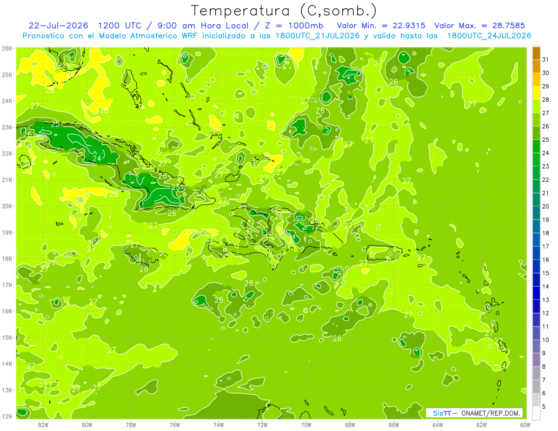Click the 16N latitude axis label
The height and width of the screenshot is (431, 558).
(7, 311)
